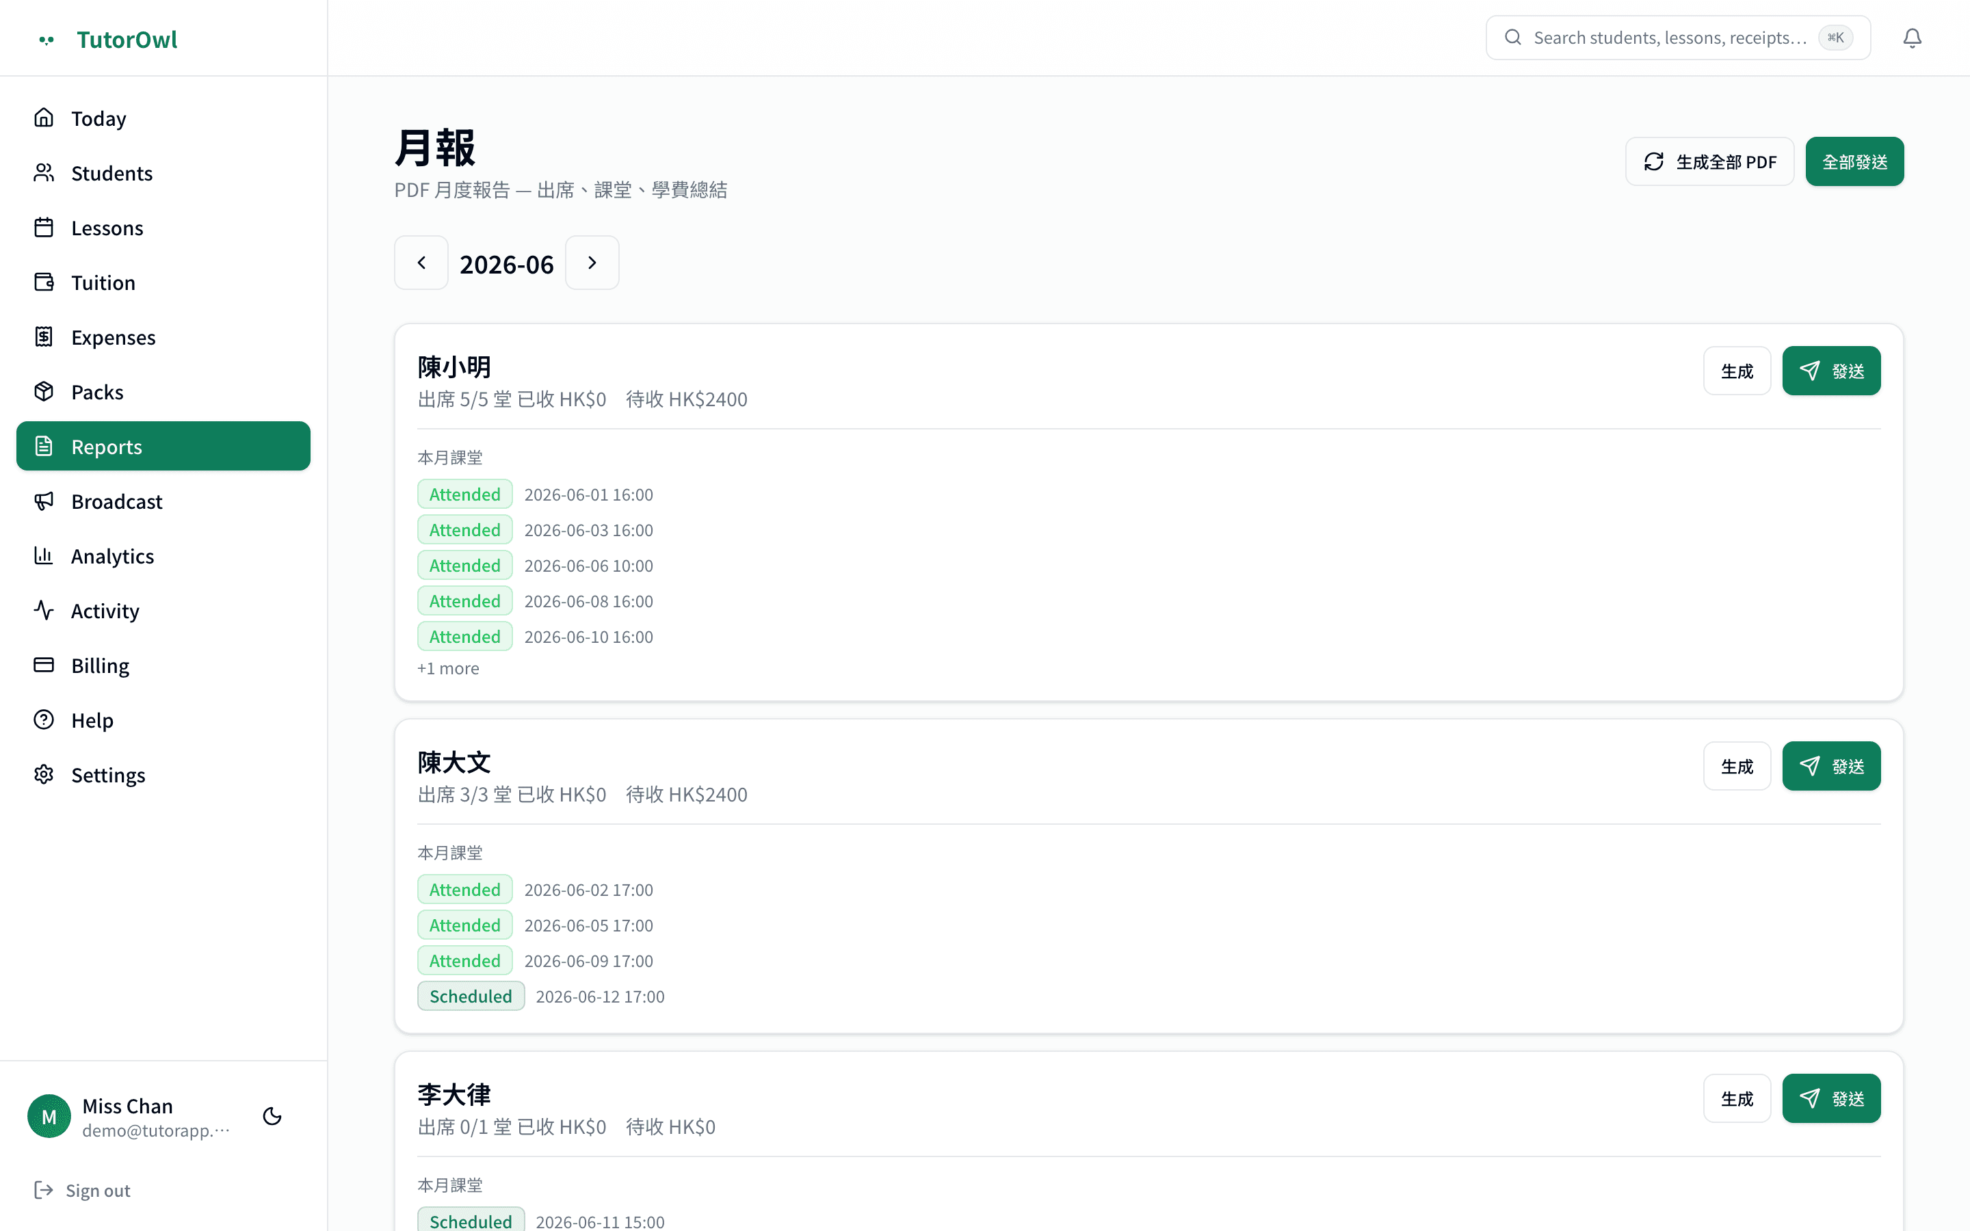1970x1231 pixels.
Task: Open Packs via its box icon
Action: pyautogui.click(x=44, y=392)
